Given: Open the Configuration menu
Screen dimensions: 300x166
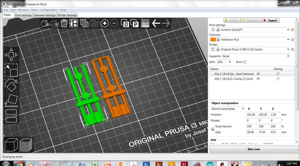Looking at the screenshot, I should point(49,10).
